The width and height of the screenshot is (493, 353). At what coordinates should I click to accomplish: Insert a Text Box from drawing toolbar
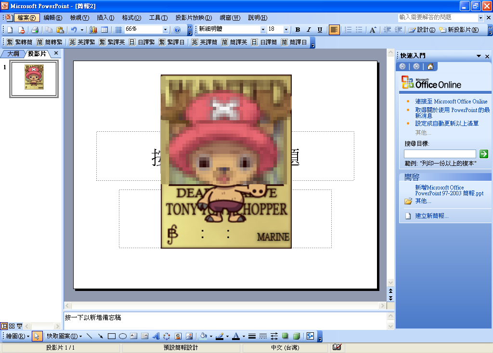[134, 336]
